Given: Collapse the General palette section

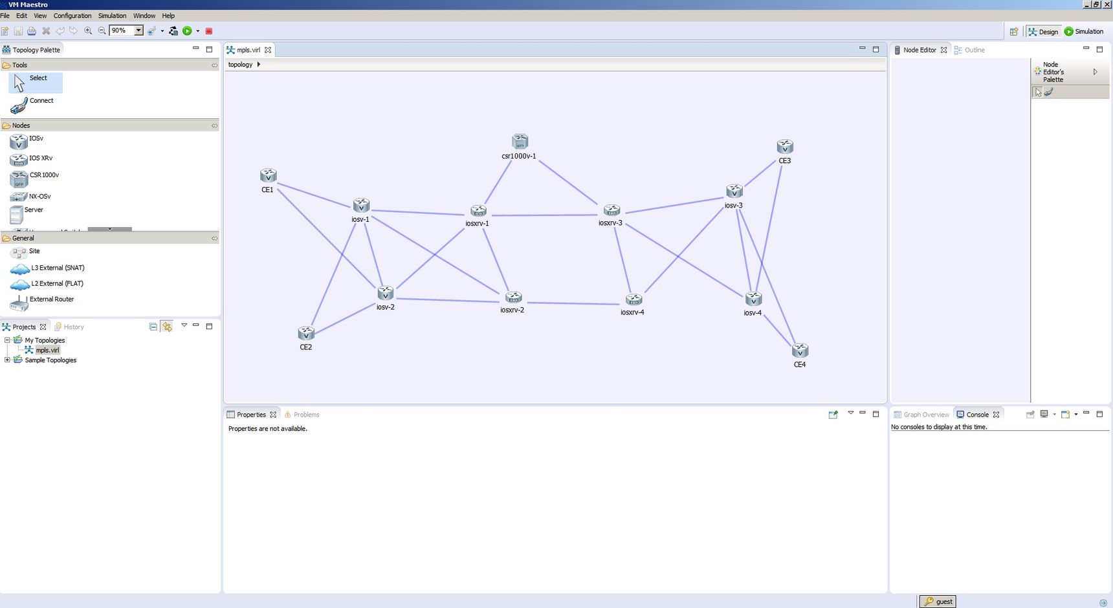Looking at the screenshot, I should point(214,239).
